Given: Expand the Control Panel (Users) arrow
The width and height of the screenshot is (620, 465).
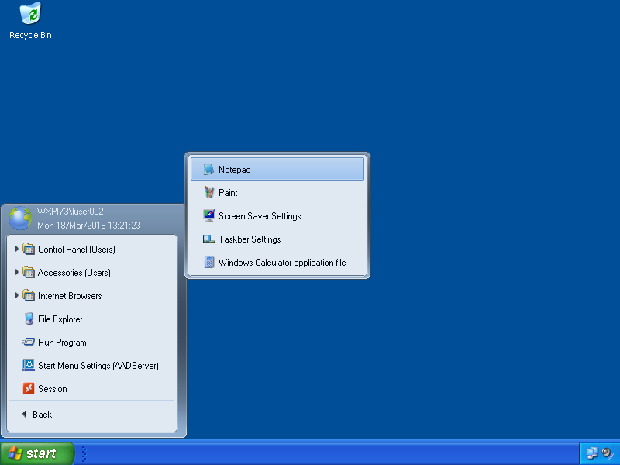Looking at the screenshot, I should pos(16,249).
